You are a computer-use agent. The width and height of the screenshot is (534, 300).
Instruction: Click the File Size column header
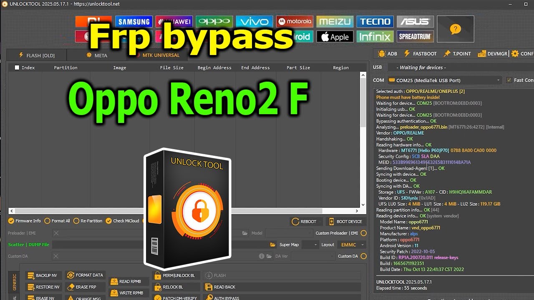(172, 67)
